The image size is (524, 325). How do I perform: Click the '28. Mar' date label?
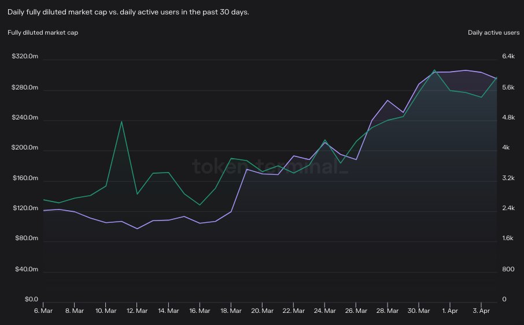point(388,311)
